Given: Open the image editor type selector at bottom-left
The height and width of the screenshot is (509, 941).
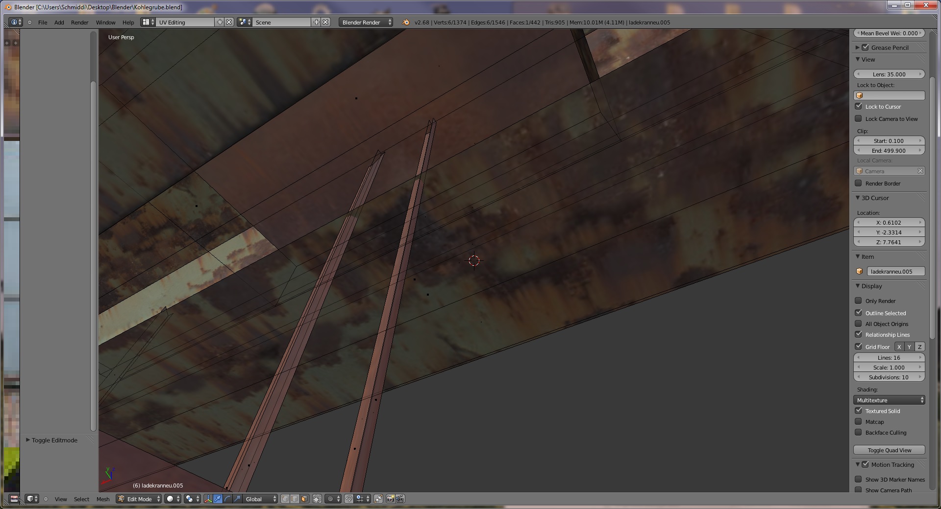Looking at the screenshot, I should point(14,499).
